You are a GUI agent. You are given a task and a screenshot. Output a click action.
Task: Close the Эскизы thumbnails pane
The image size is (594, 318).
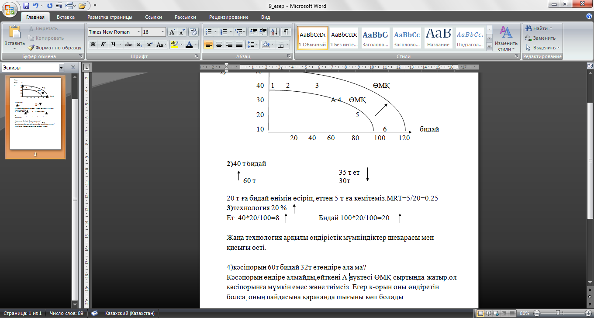73,67
